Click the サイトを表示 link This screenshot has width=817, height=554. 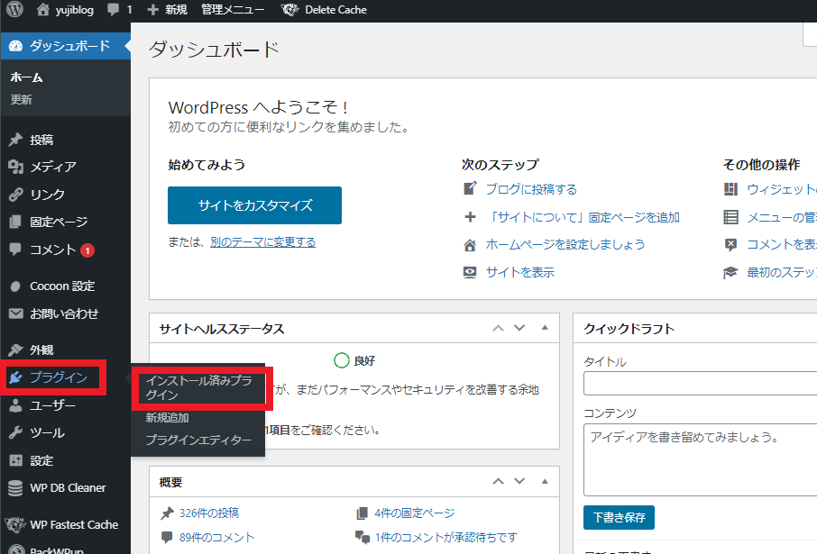[x=520, y=272]
